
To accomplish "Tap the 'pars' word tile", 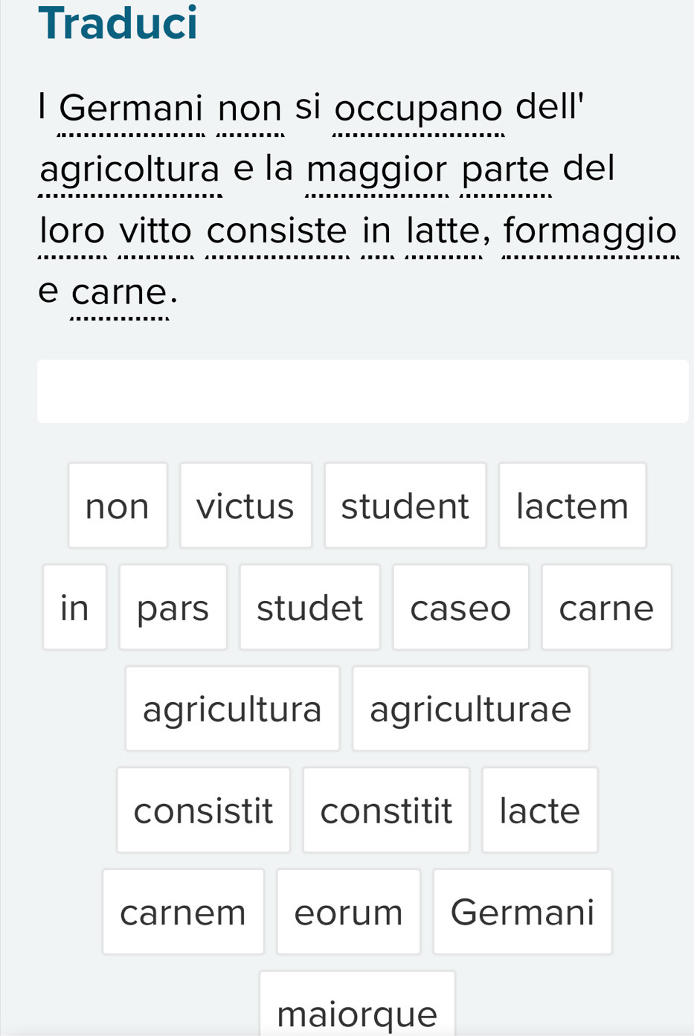I will coord(173,607).
